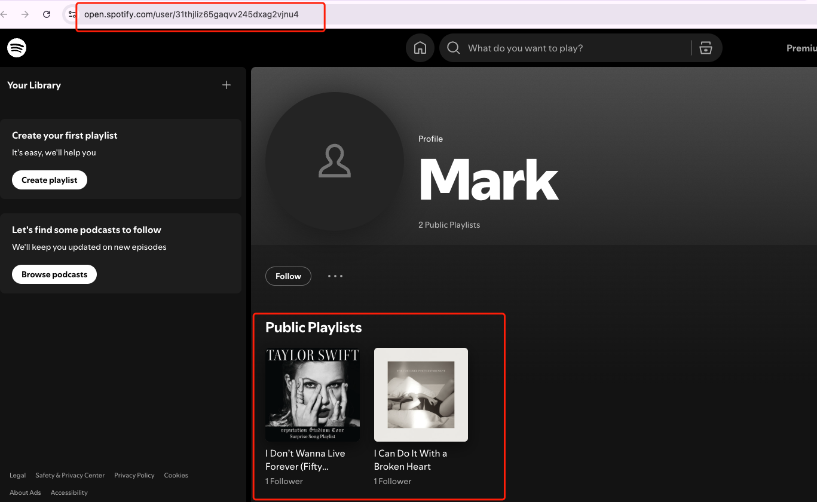Go to Home via house icon
This screenshot has width=817, height=502.
click(420, 48)
